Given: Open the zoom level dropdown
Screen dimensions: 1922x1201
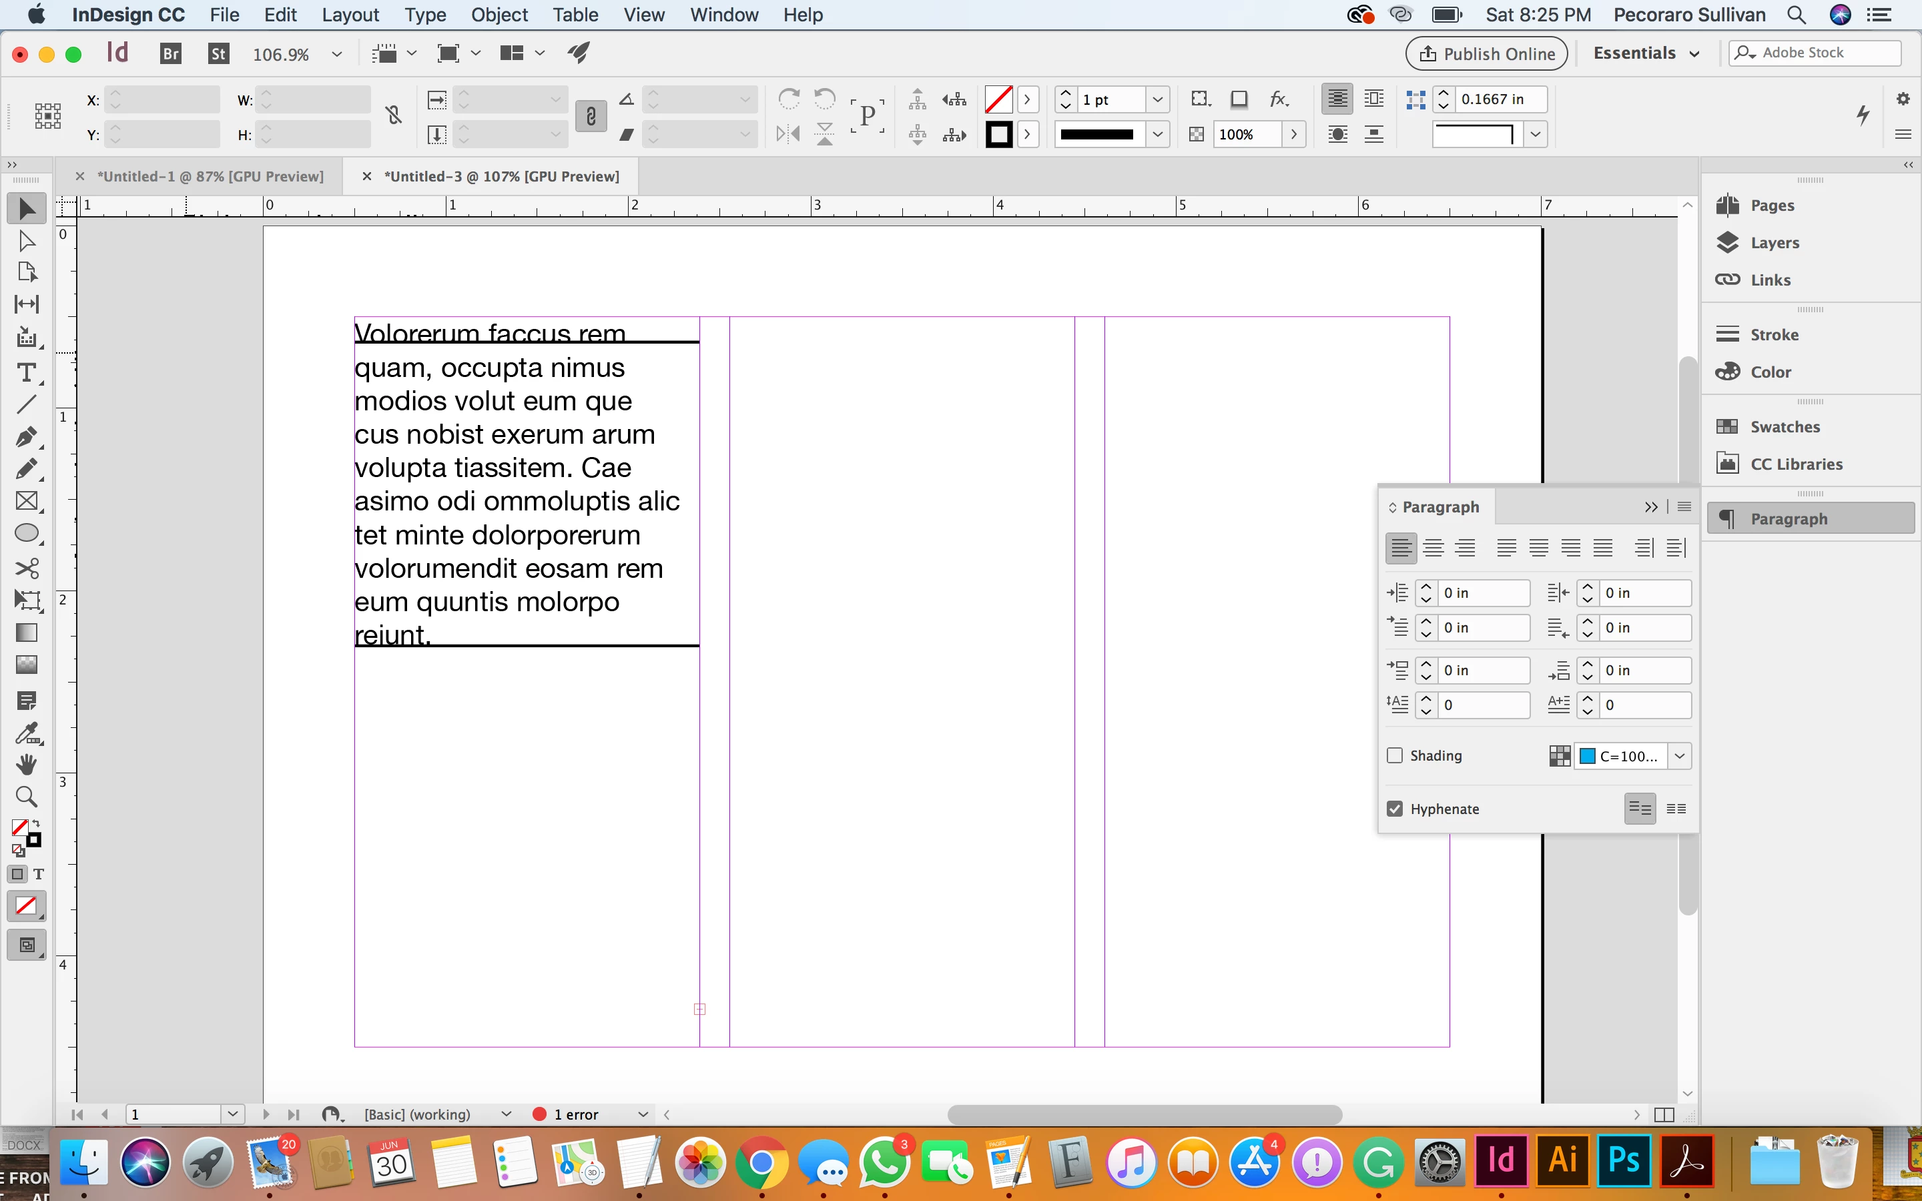Looking at the screenshot, I should (x=337, y=54).
